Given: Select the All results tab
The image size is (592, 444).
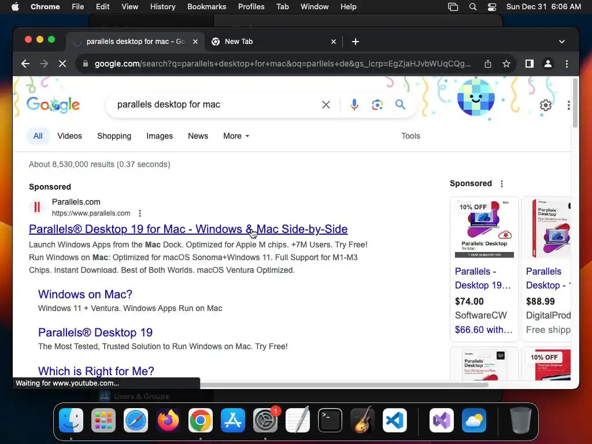Looking at the screenshot, I should click(38, 136).
